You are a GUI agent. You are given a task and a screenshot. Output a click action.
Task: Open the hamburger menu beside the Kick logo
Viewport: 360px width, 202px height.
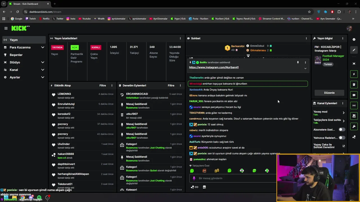(x=6, y=28)
